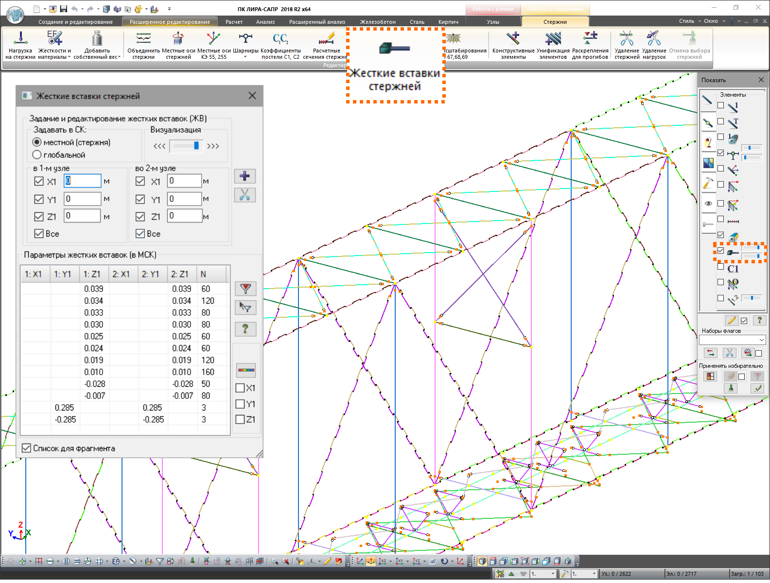The height and width of the screenshot is (583, 770).
Task: Click the 'Нагрузка на стержни' ribbon icon
Action: [20, 38]
